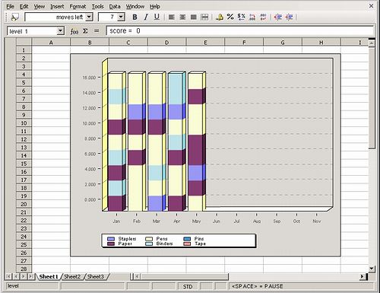This screenshot has width=380, height=293.
Task: Select column A header
Action: [51, 43]
